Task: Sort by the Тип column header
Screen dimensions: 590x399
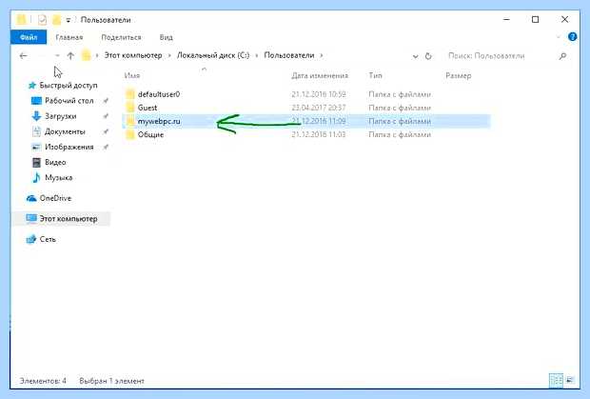Action: click(x=375, y=75)
